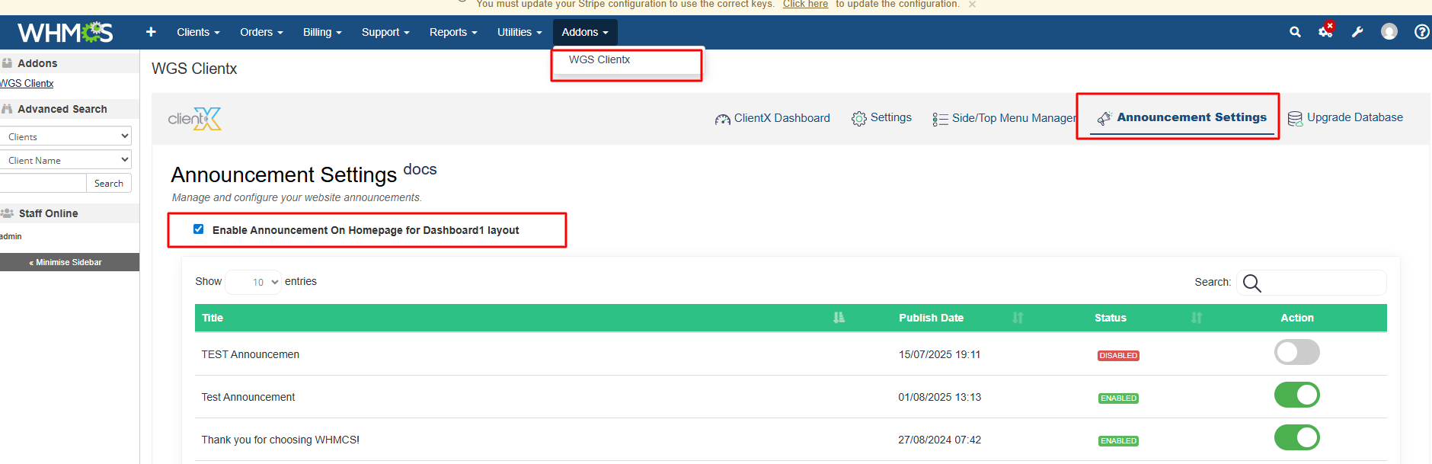This screenshot has height=464, width=1432.
Task: Open the user account avatar icon
Action: [1389, 32]
